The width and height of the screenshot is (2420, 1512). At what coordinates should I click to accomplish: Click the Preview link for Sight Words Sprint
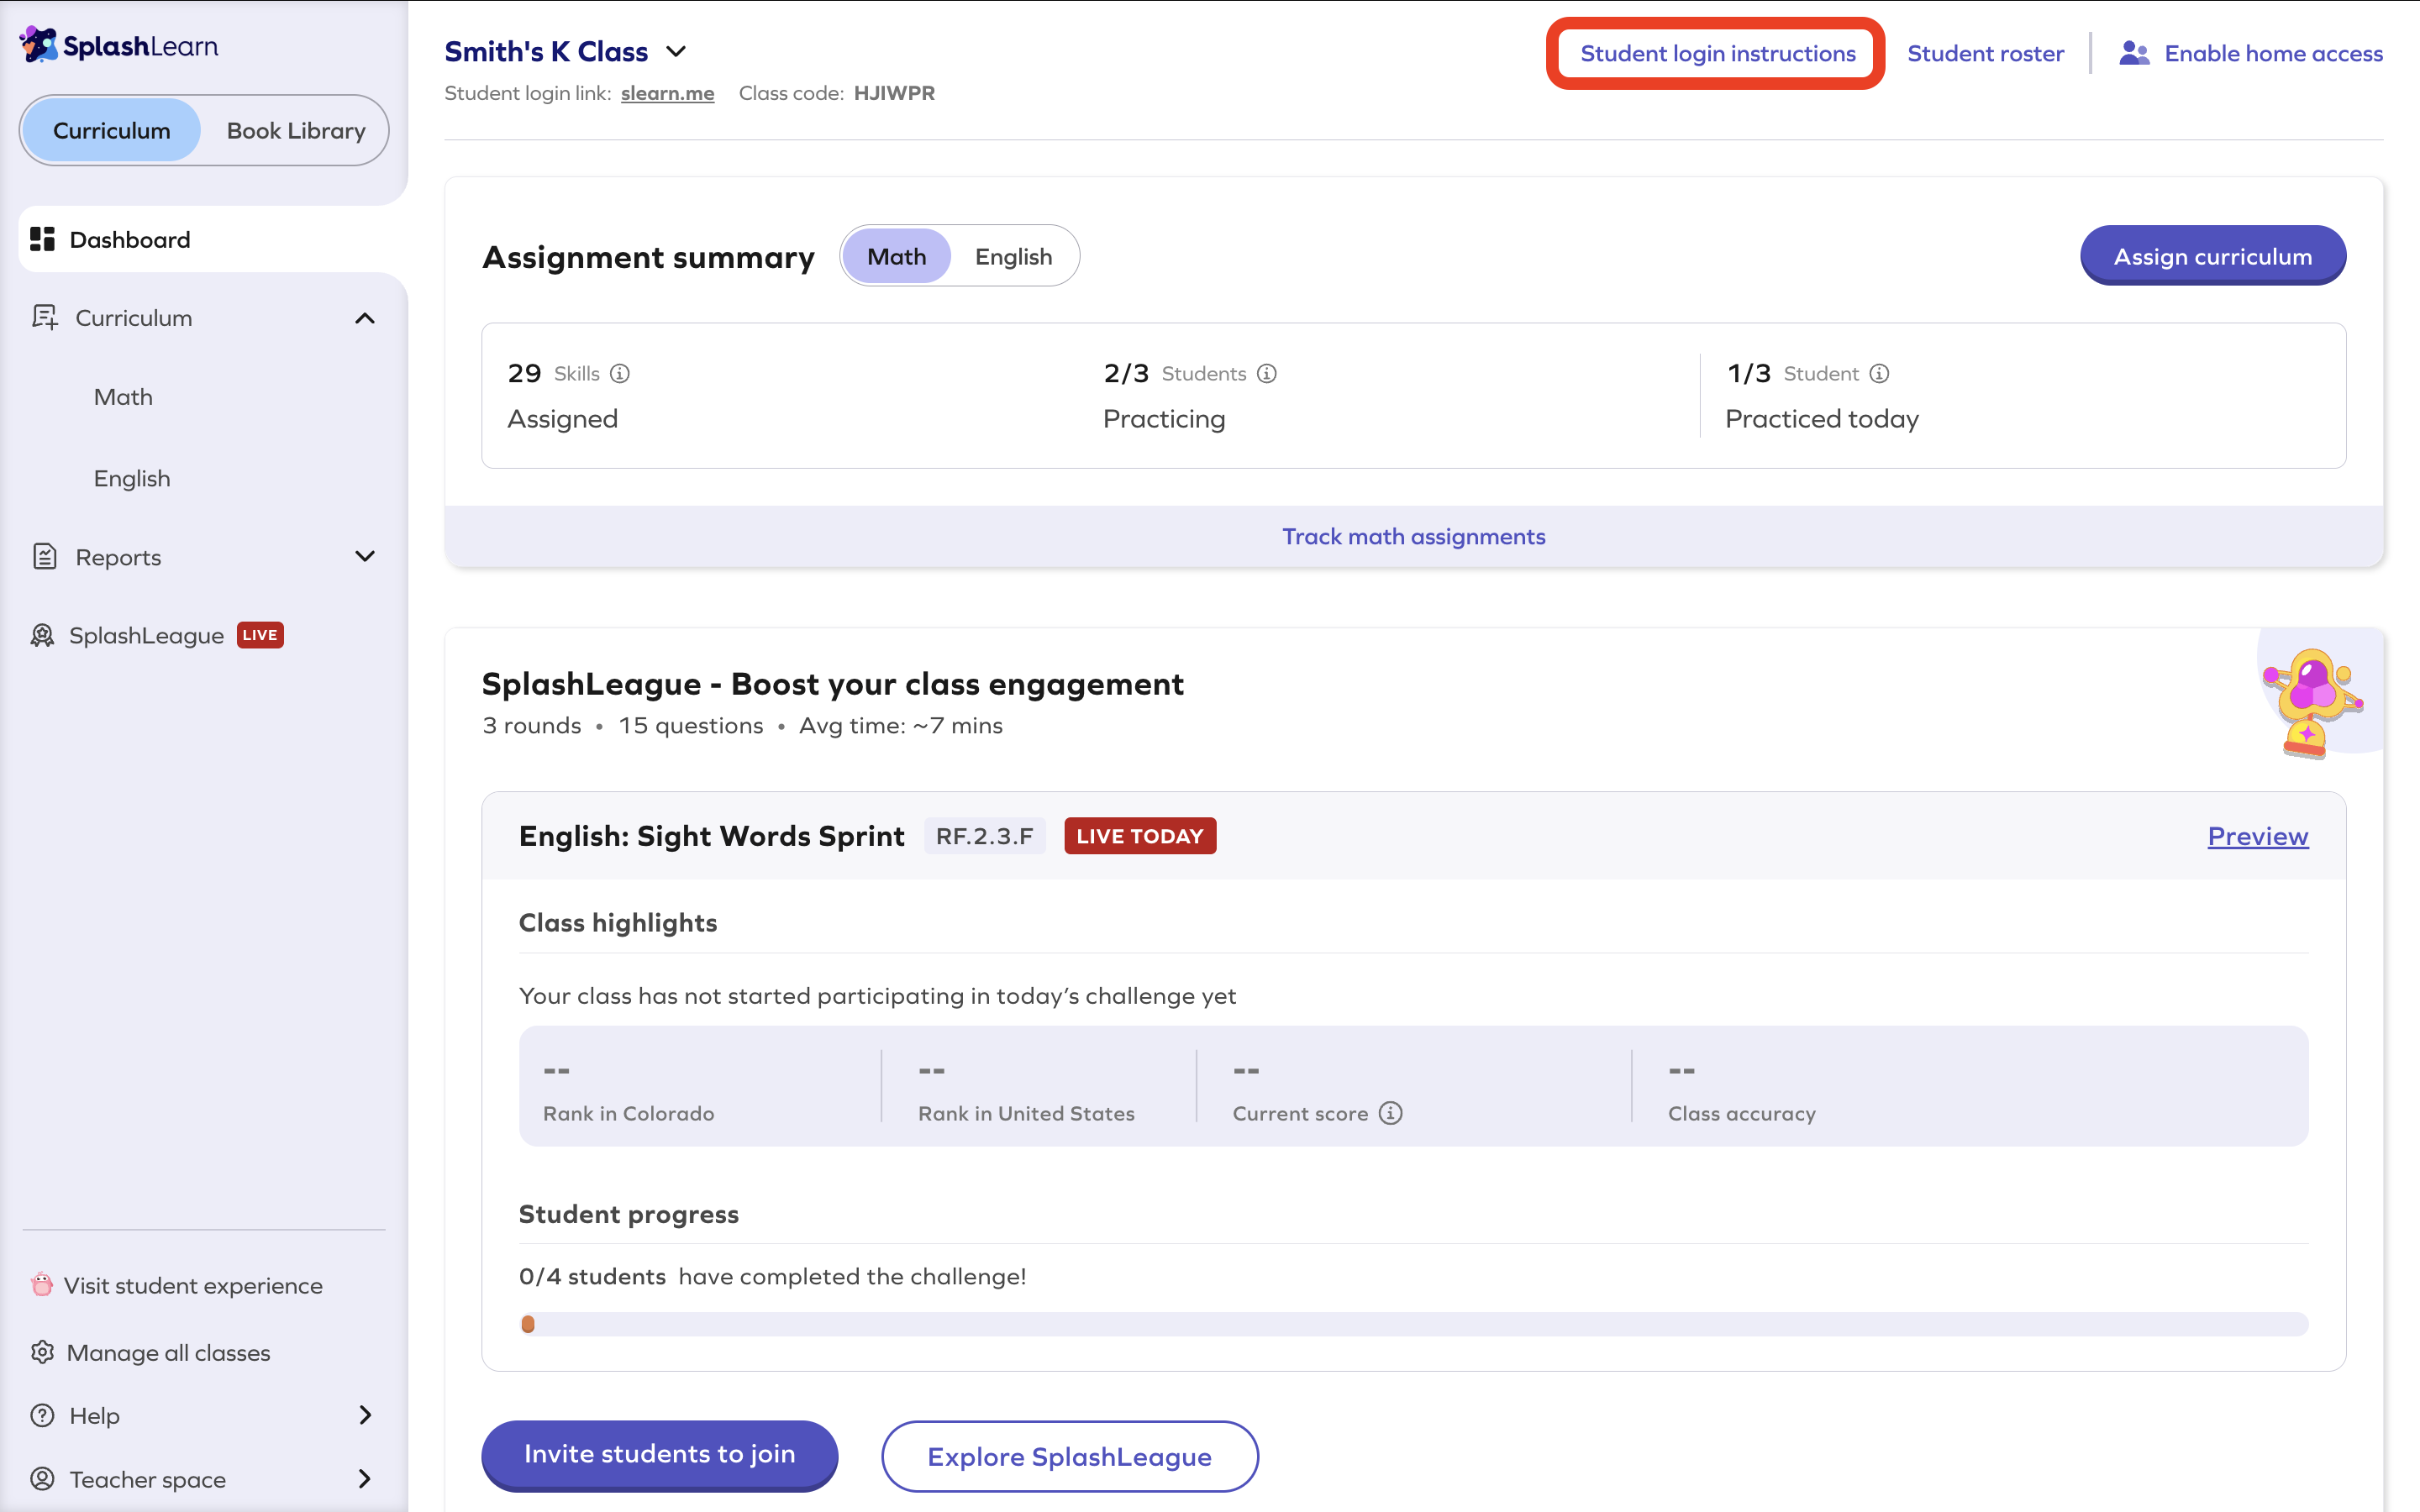pyautogui.click(x=2258, y=836)
